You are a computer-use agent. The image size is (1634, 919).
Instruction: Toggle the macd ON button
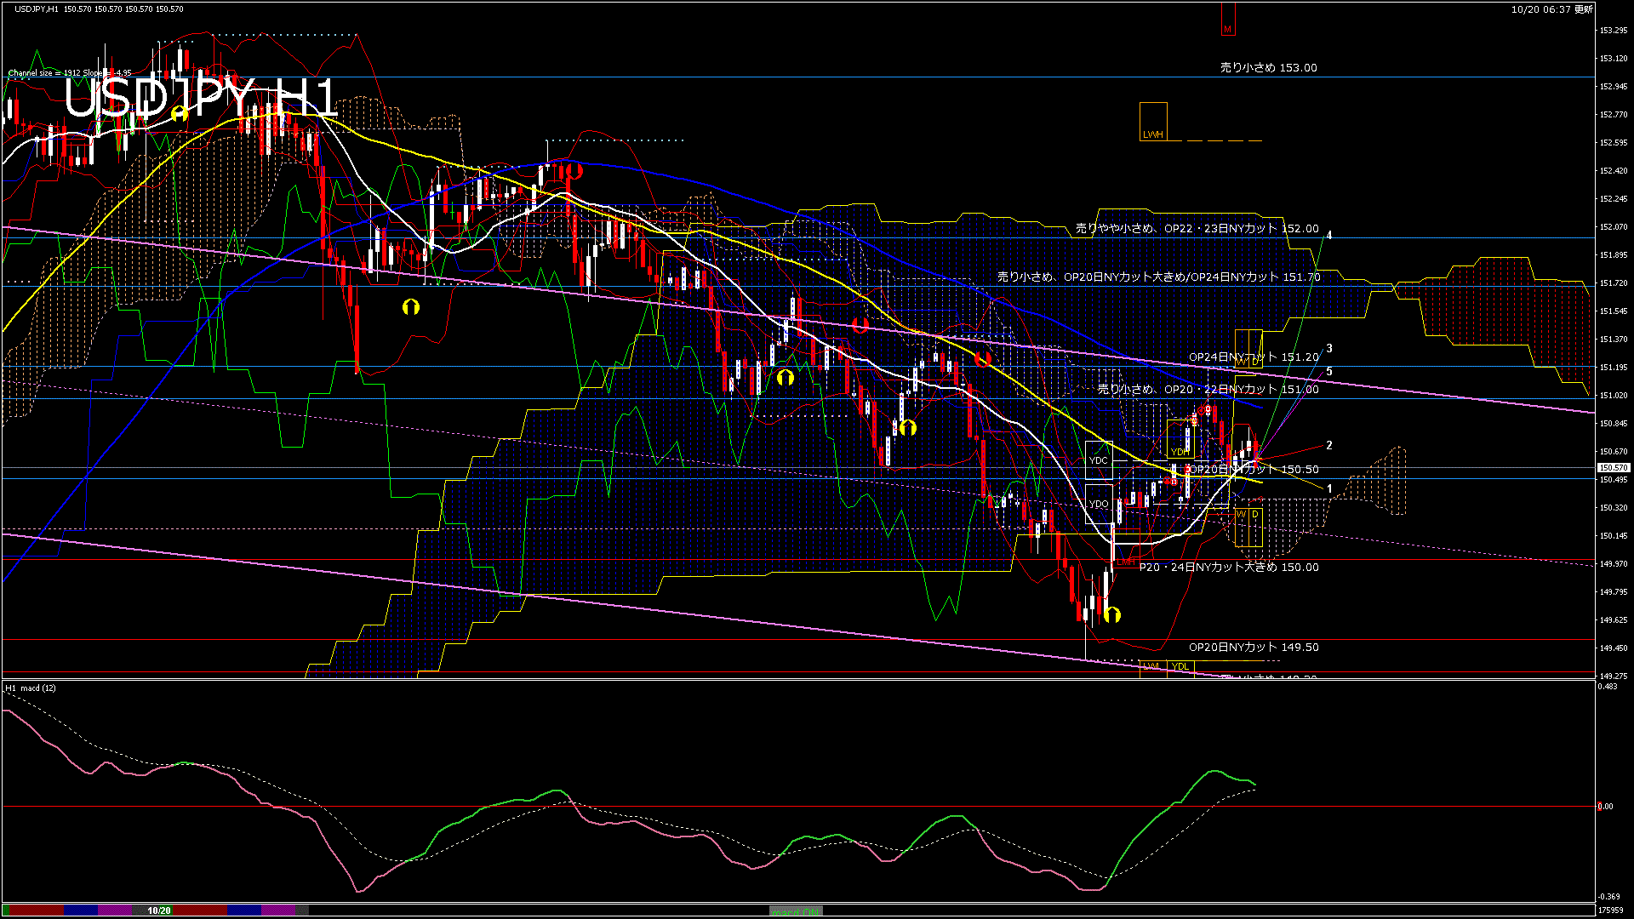[x=796, y=911]
